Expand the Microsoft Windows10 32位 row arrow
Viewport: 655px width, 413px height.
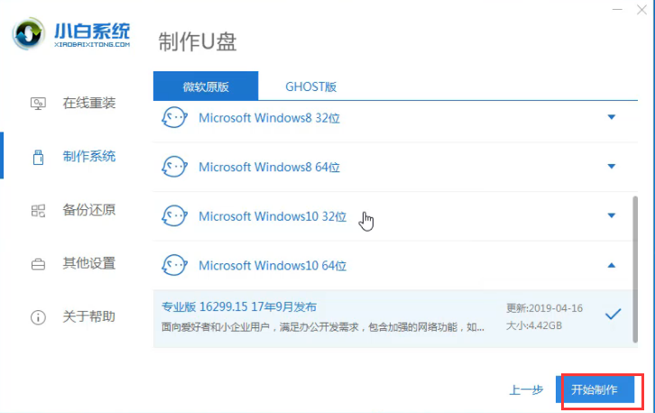pyautogui.click(x=612, y=216)
